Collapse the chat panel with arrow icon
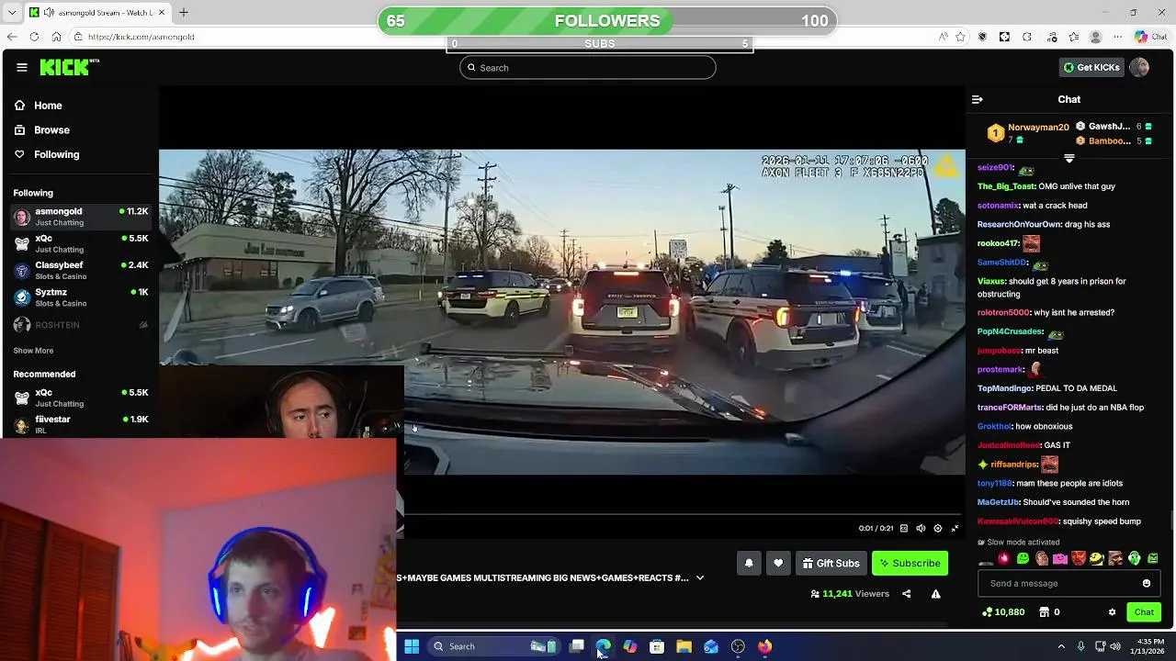 point(978,99)
